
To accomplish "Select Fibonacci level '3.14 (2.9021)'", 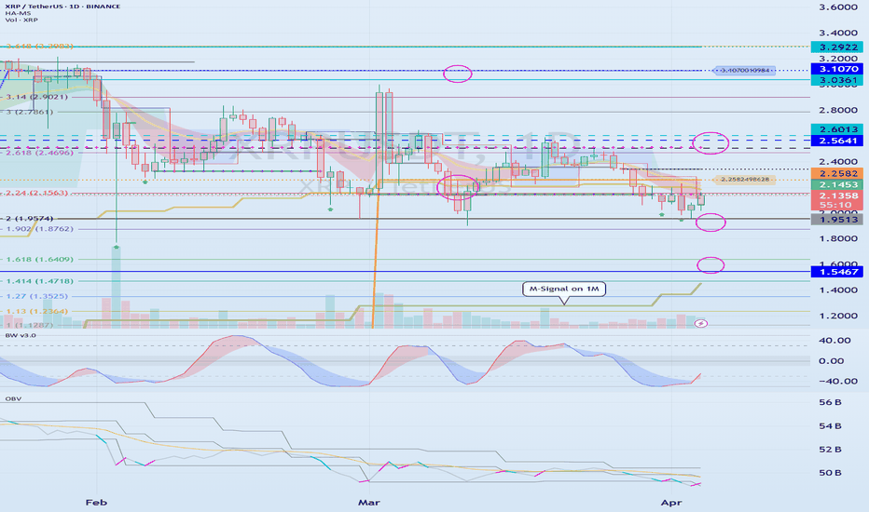I will pos(36,97).
